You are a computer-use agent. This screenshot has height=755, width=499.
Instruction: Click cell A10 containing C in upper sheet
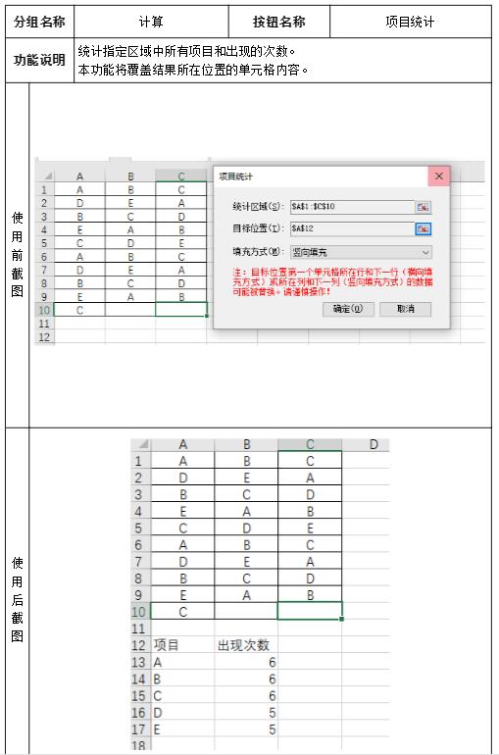point(79,310)
